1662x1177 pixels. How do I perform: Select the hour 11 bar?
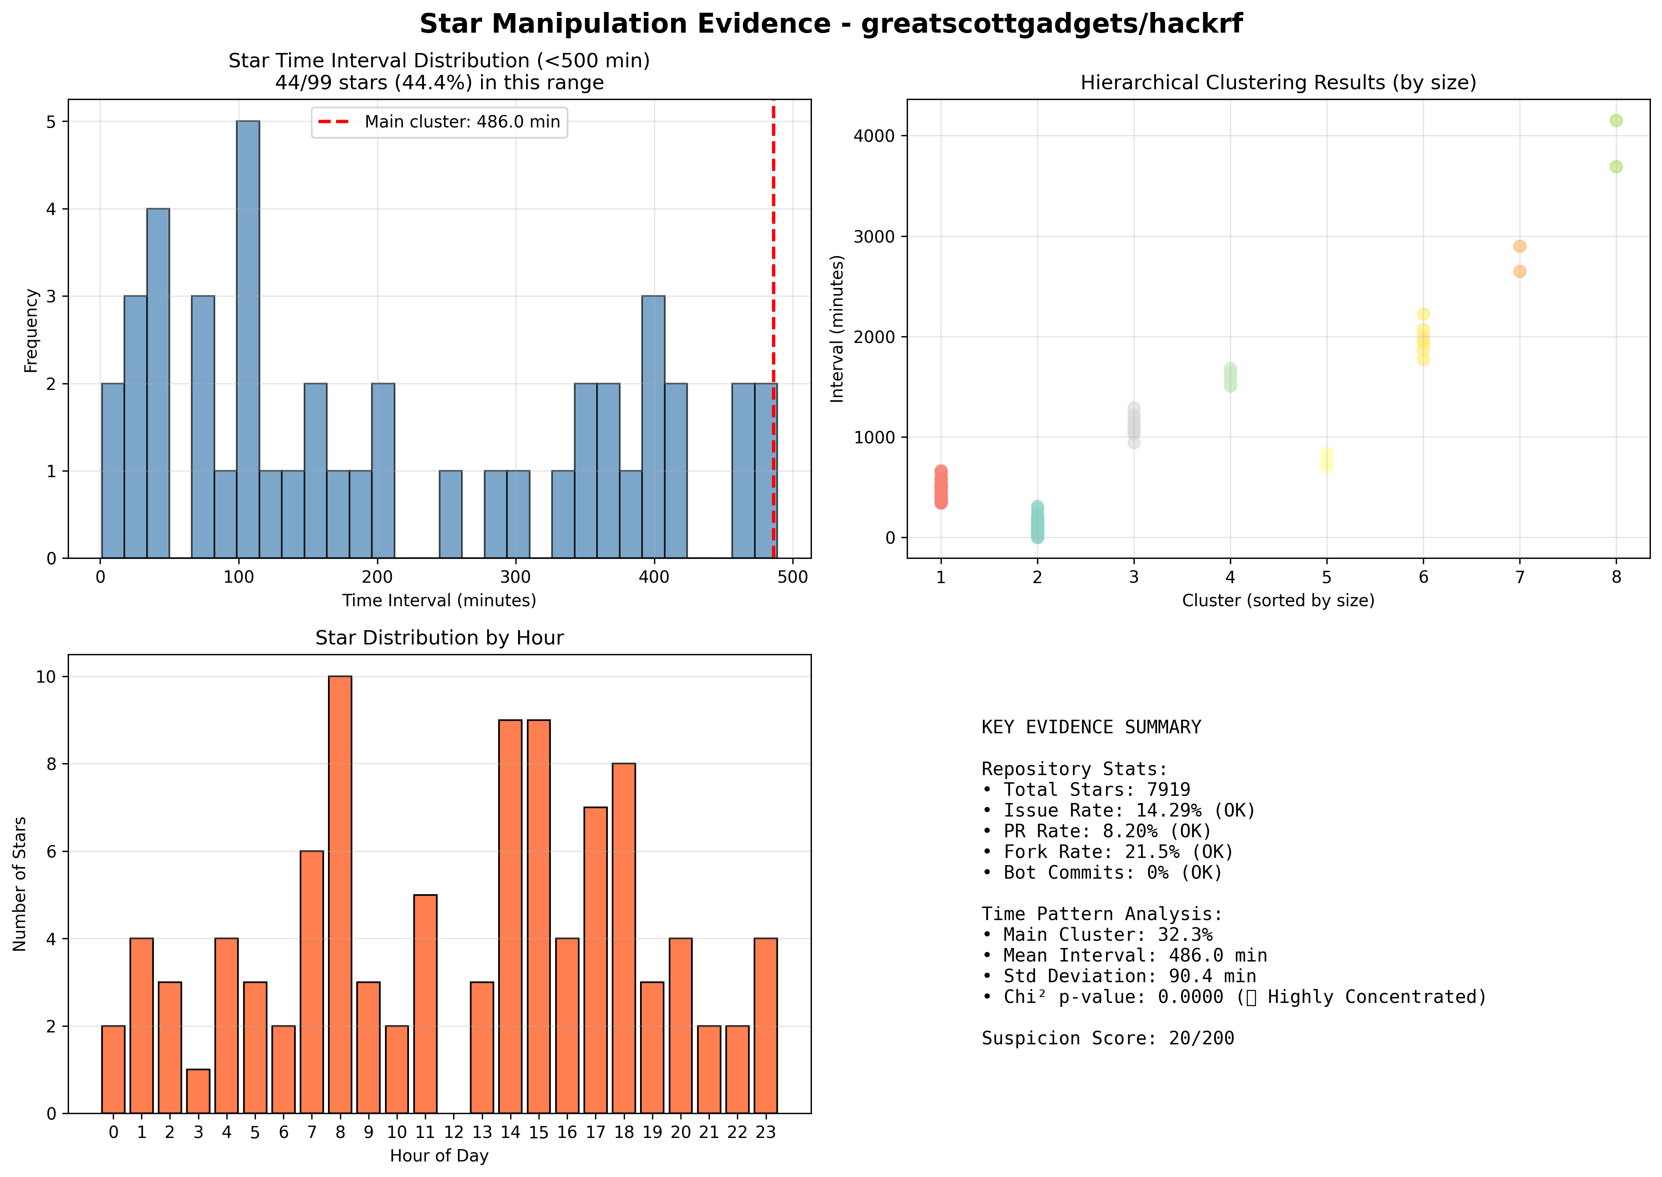[426, 1004]
